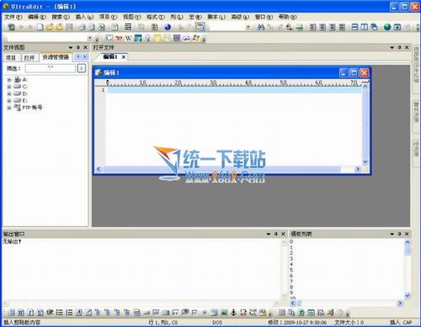This screenshot has width=421, height=327.
Task: Click the Yahoo search icon
Action: (x=119, y=38)
